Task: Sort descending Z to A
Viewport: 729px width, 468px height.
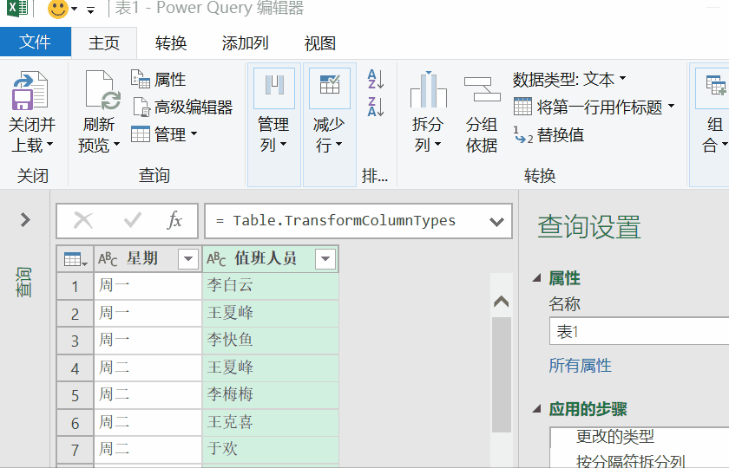Action: click(376, 107)
